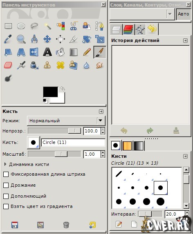Image resolution: width=193 pixels, height=234 pixels.
Task: Enable Взять цвет из градиента option
Action: point(6,207)
